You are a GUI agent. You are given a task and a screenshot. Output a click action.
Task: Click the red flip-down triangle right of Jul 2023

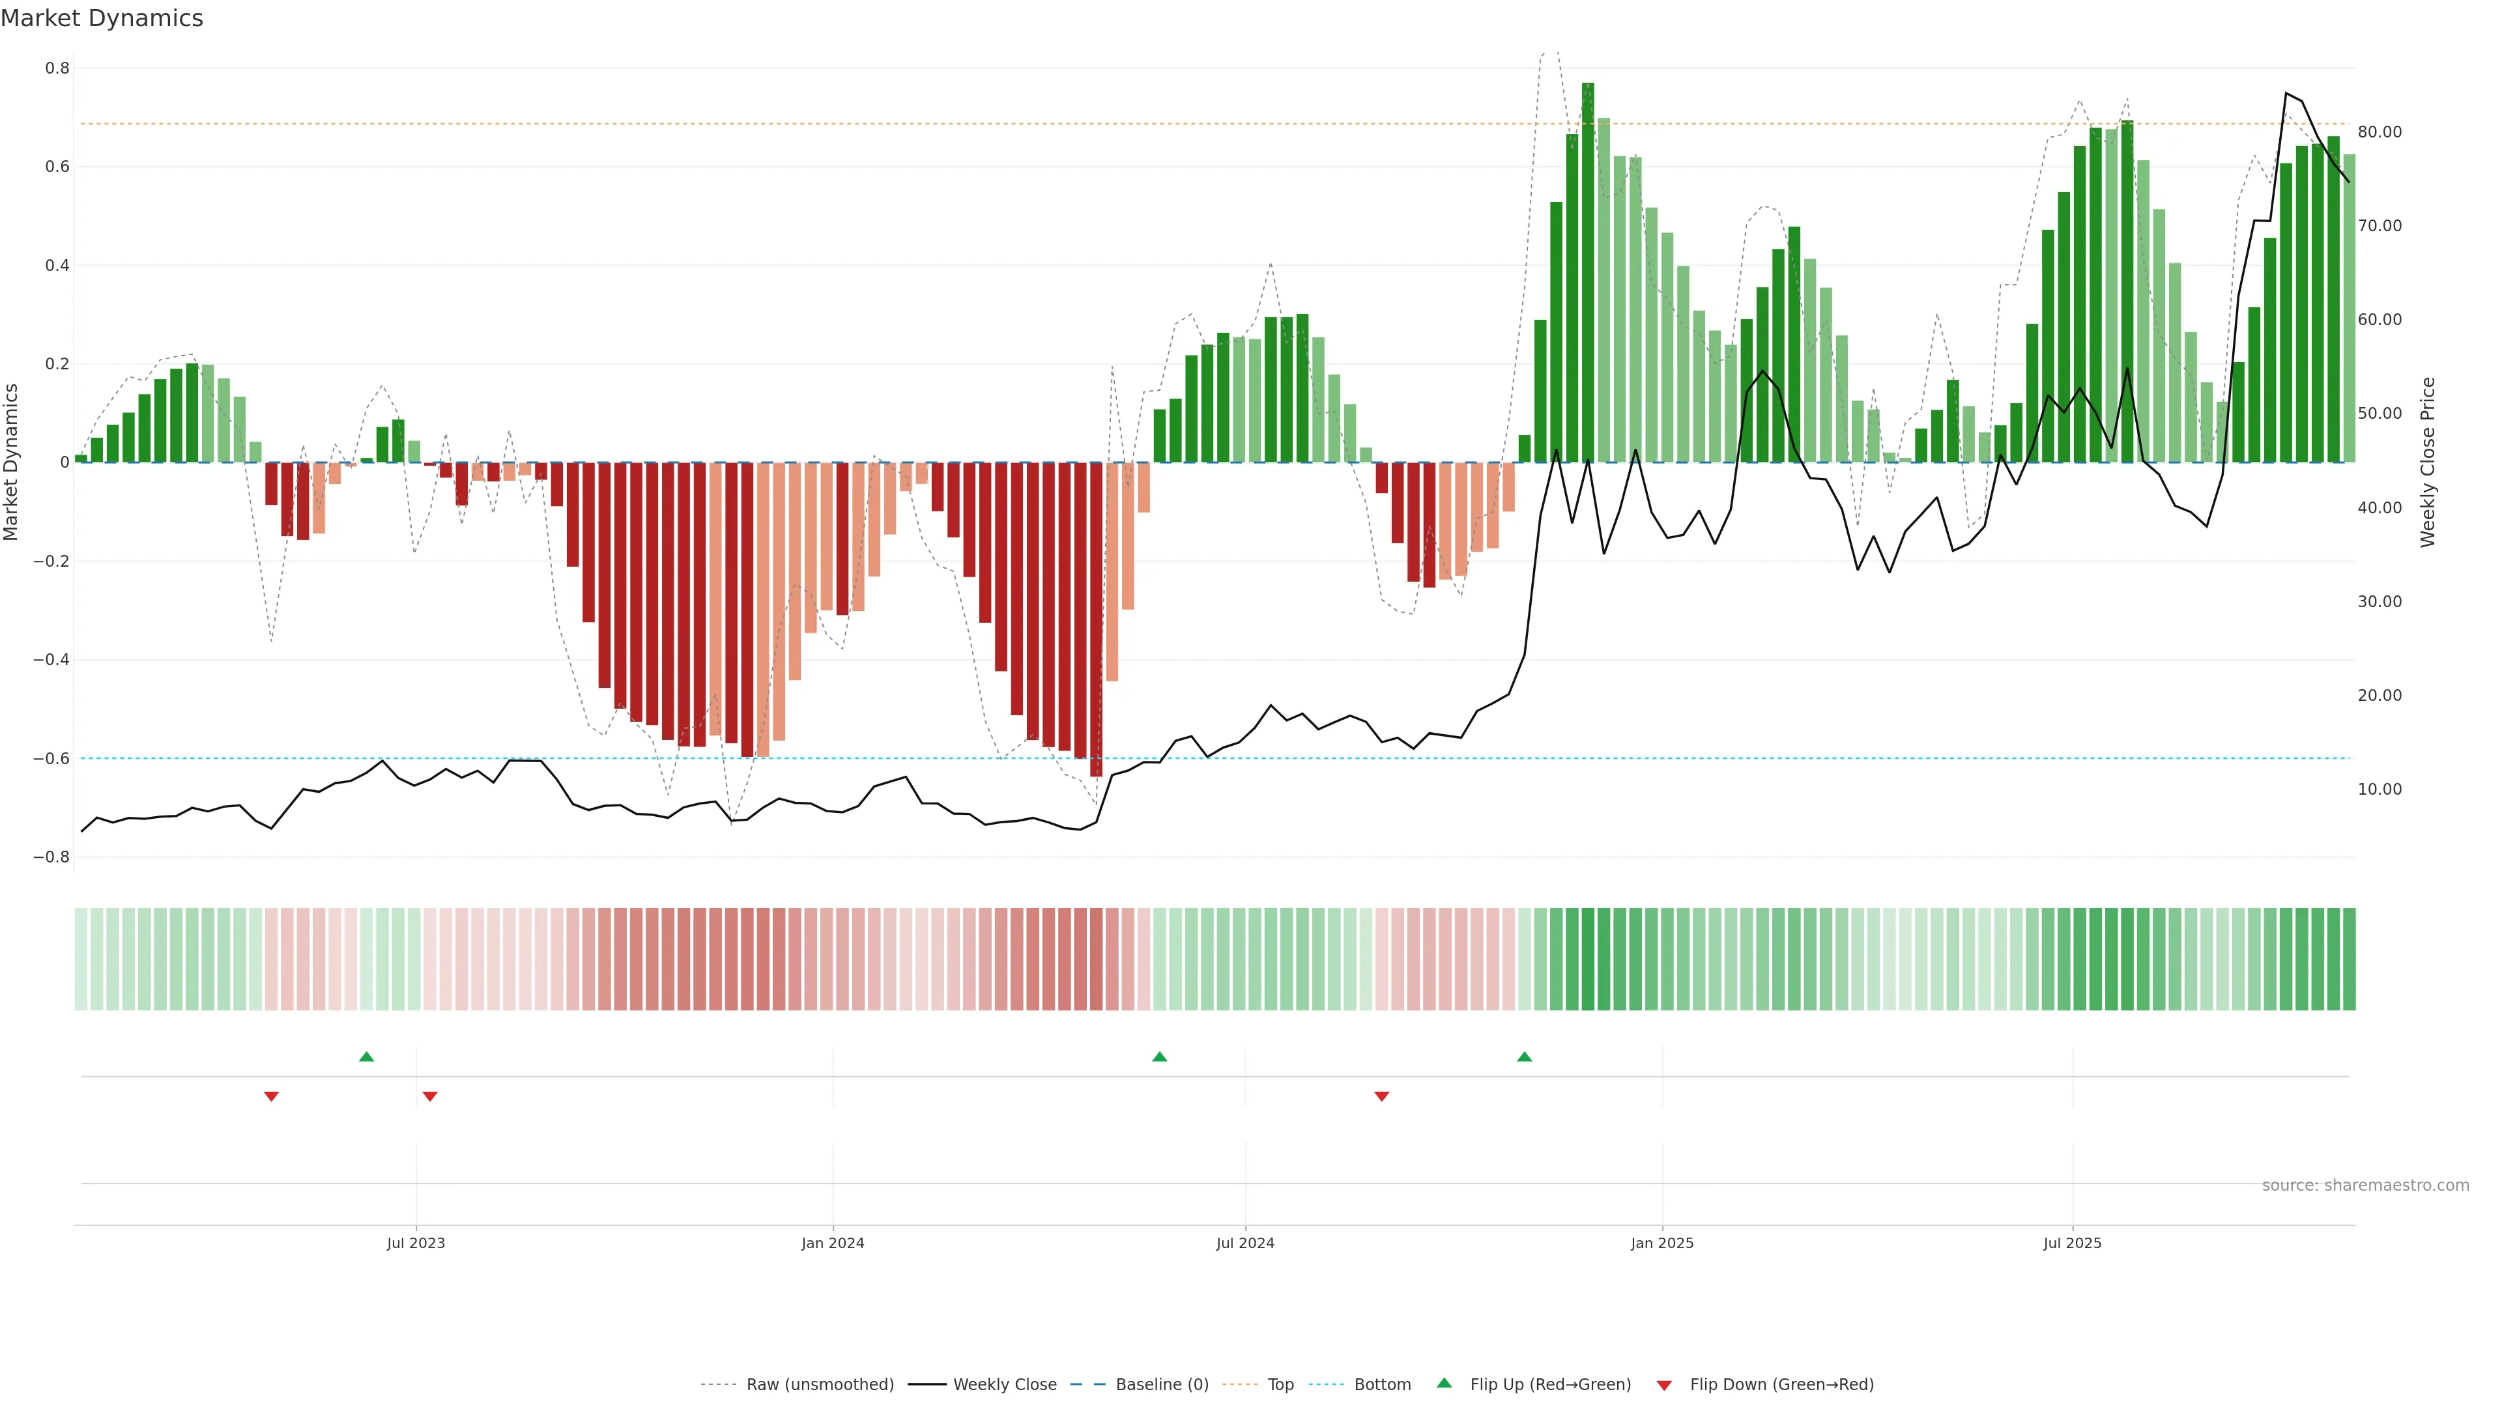[x=429, y=1096]
